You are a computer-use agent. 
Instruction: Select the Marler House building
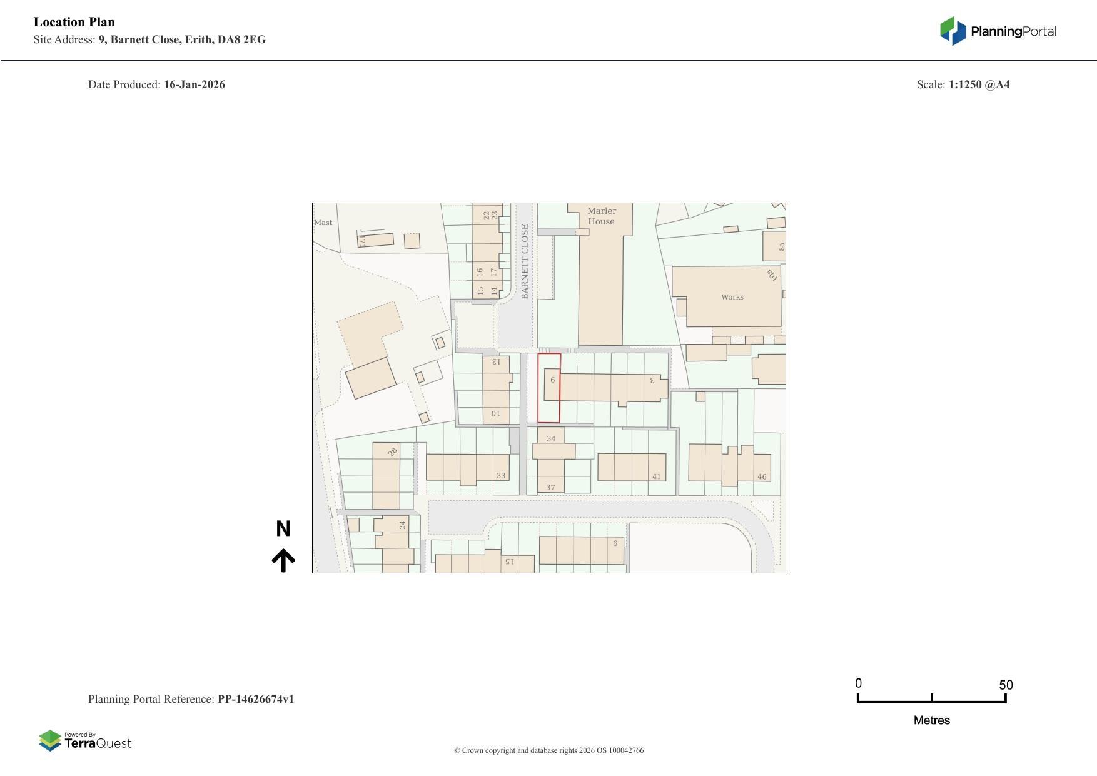(602, 216)
